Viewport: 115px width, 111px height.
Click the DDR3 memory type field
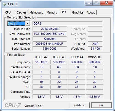67,23
